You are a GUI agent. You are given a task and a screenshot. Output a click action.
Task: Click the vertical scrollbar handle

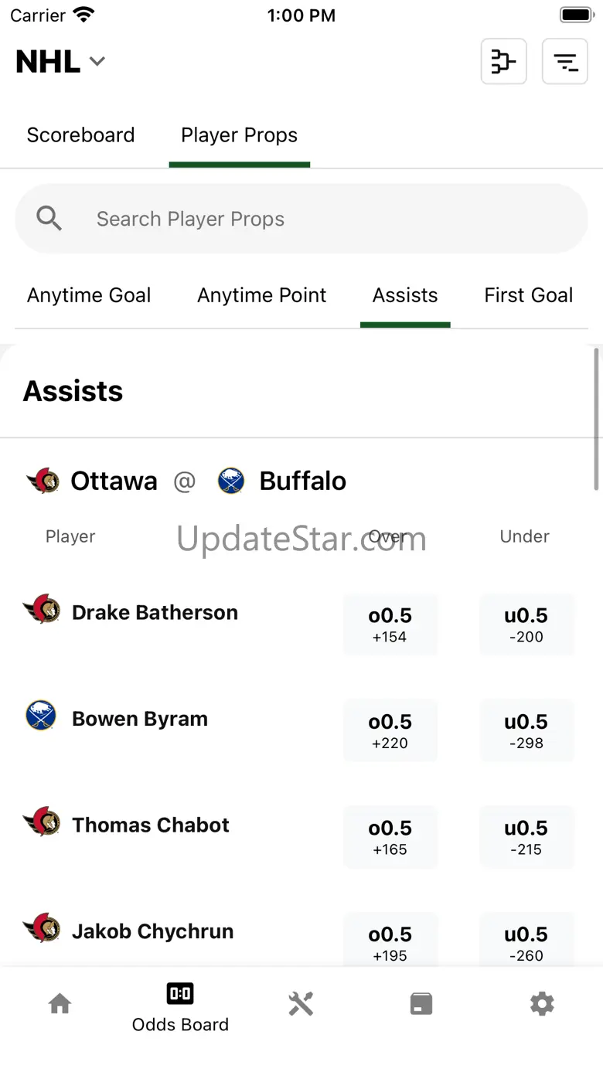coord(596,419)
